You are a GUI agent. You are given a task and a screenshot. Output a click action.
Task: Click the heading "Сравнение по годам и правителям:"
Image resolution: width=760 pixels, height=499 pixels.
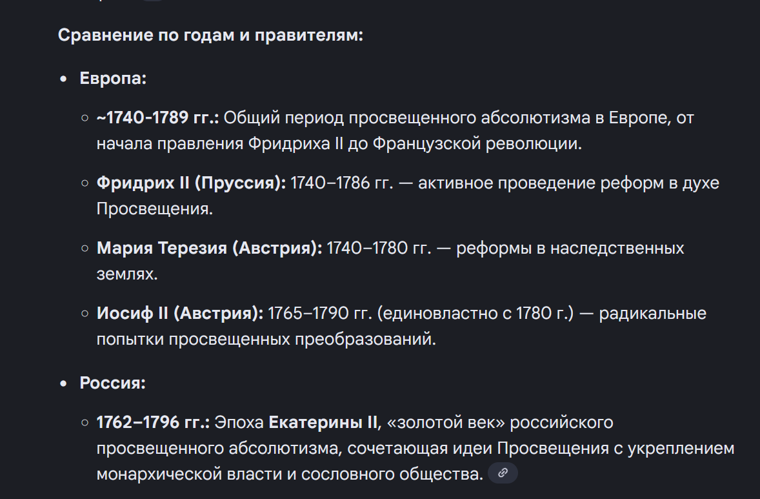211,35
